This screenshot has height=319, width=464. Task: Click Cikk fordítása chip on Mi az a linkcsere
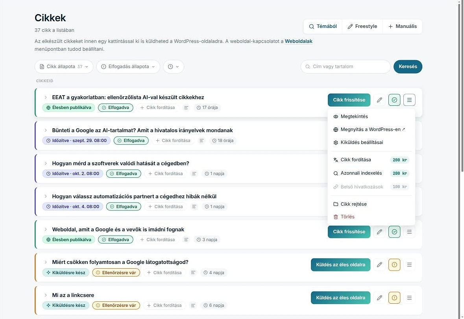click(x=164, y=305)
